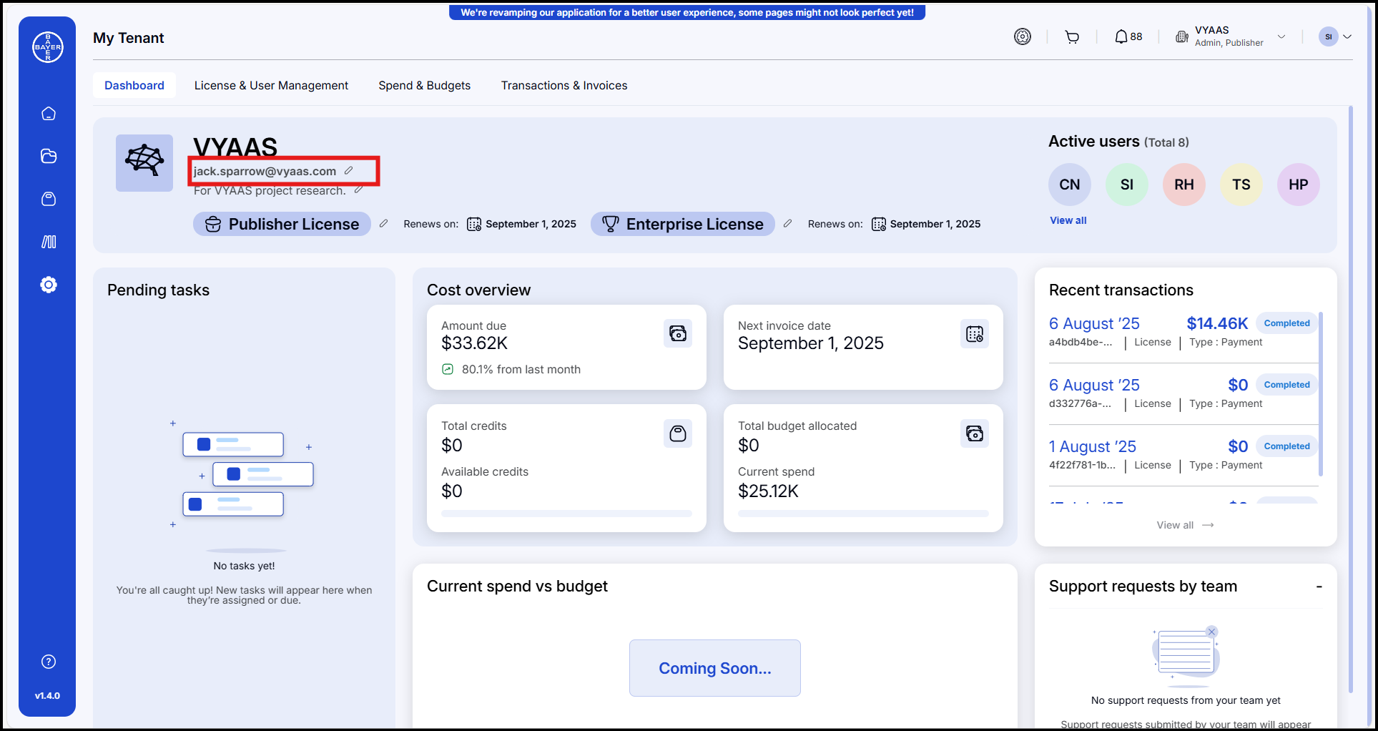Click the CN active user avatar
The height and width of the screenshot is (731, 1378).
[1070, 185]
